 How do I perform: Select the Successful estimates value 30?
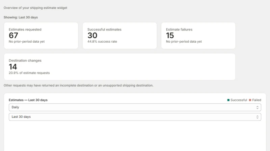(92, 36)
